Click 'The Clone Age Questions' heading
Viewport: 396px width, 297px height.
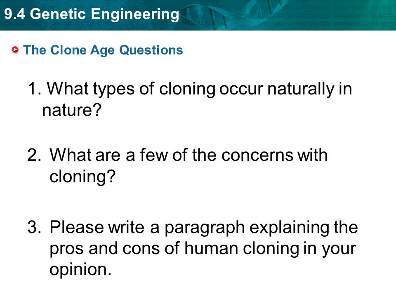pos(103,50)
